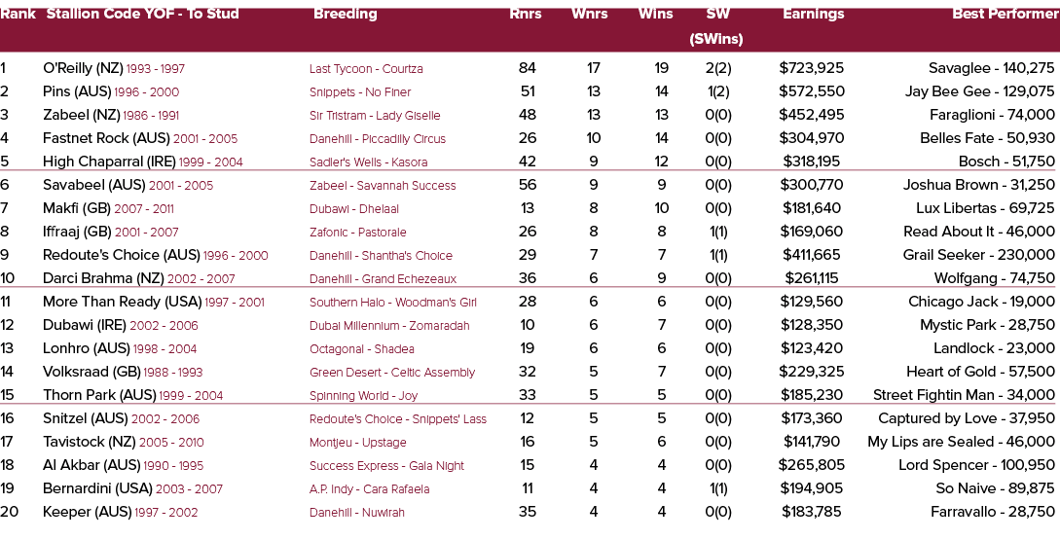Click breeding Danehill - Shantha's Choice
This screenshot has height=540, width=1060.
click(382, 256)
